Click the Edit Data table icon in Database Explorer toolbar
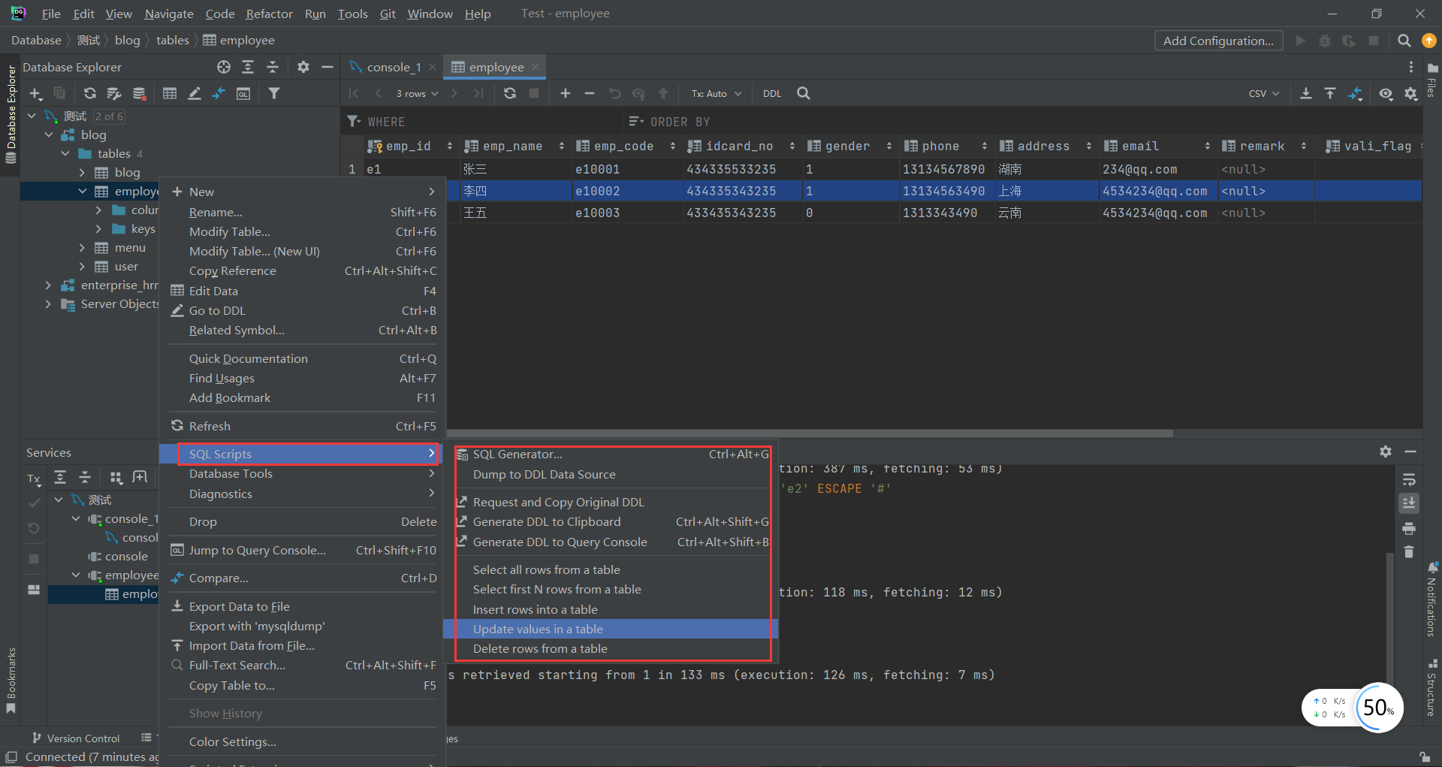1442x767 pixels. 170,93
